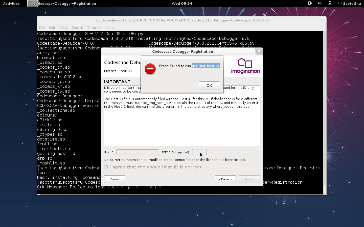Click the port numbers note text
364x227 pixels.
click(x=175, y=160)
